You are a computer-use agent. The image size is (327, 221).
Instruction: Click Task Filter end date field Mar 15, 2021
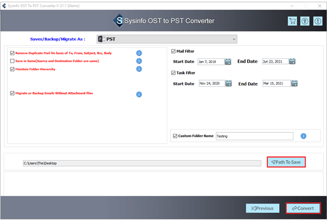(277, 83)
